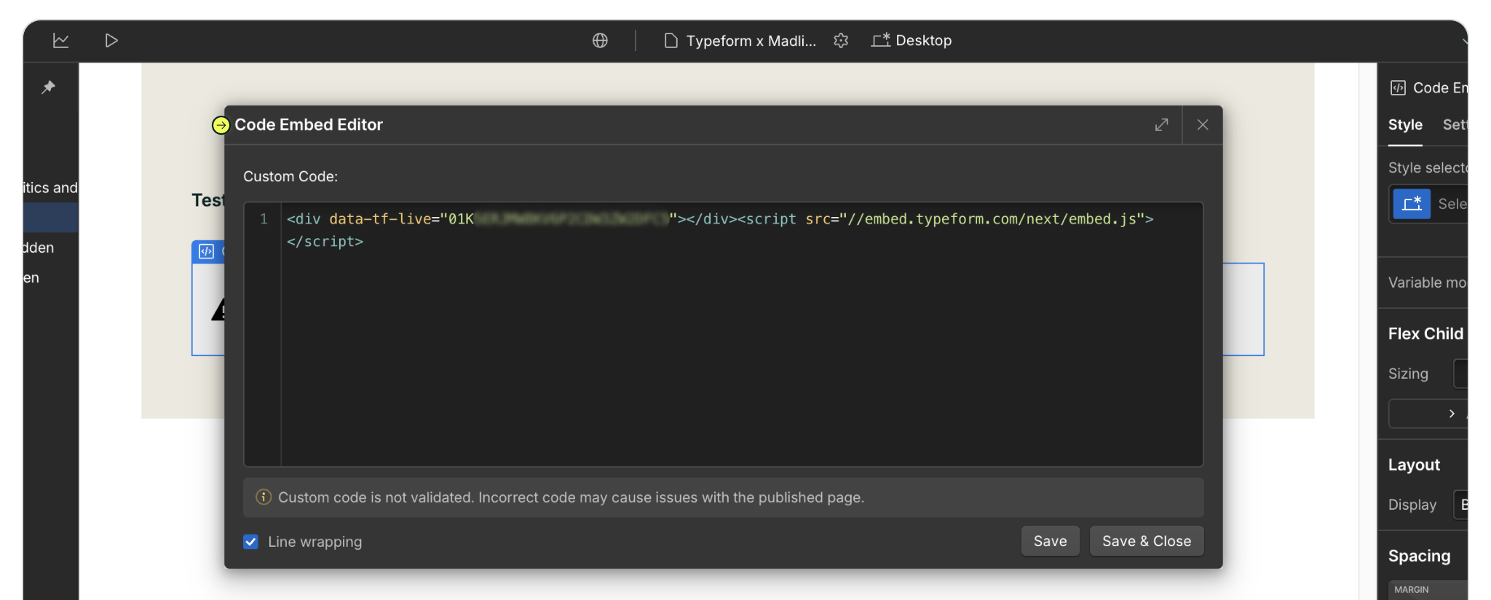Open page settings gear icon
This screenshot has width=1491, height=600.
pyautogui.click(x=841, y=41)
